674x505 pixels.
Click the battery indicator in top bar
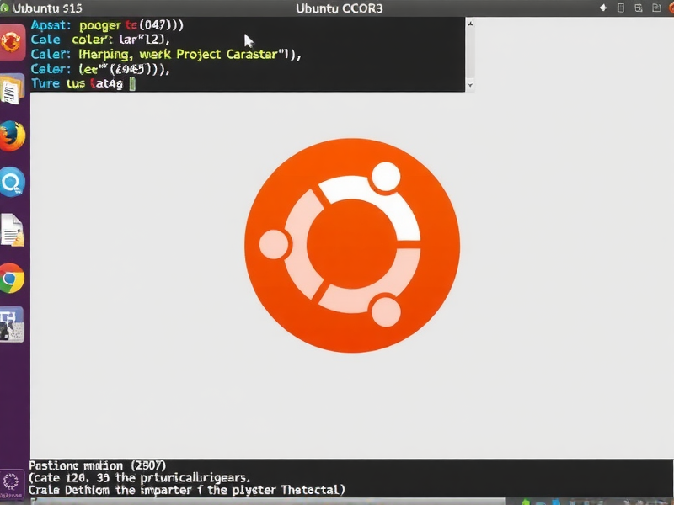click(622, 8)
